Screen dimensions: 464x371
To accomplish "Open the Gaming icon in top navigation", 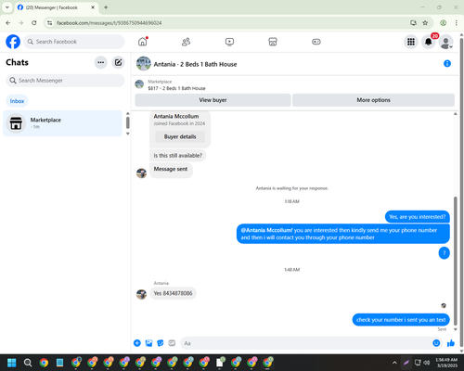I will coord(316,42).
